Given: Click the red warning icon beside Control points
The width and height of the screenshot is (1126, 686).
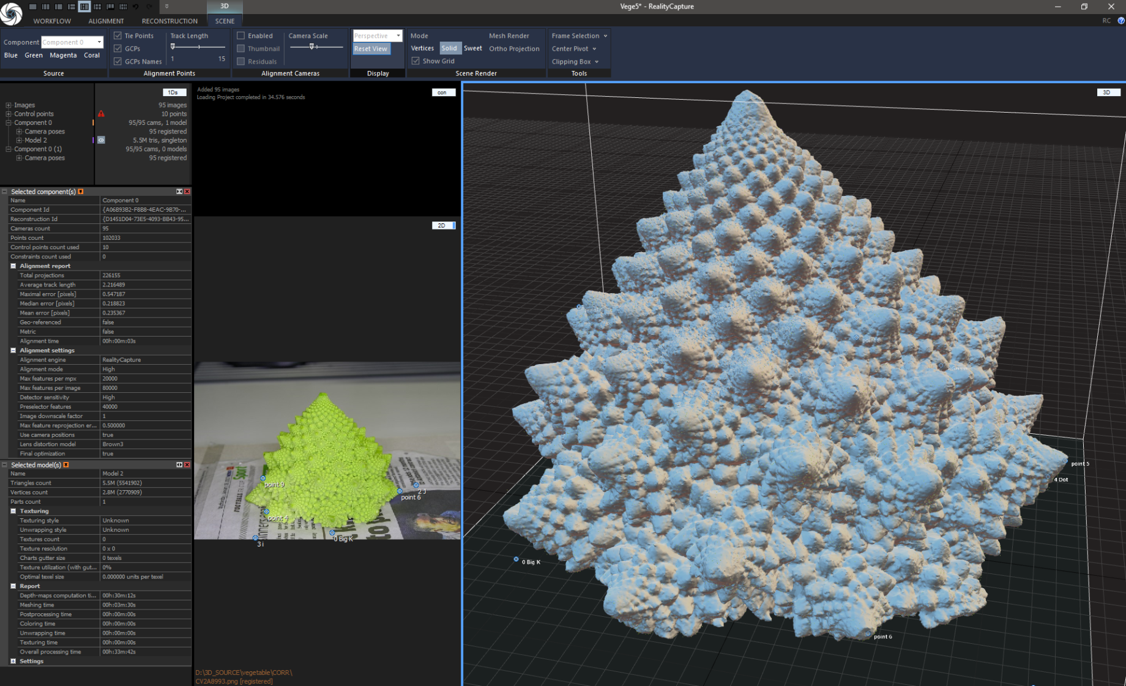Looking at the screenshot, I should [x=101, y=114].
